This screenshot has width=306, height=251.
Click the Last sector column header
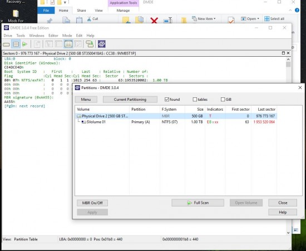264,109
